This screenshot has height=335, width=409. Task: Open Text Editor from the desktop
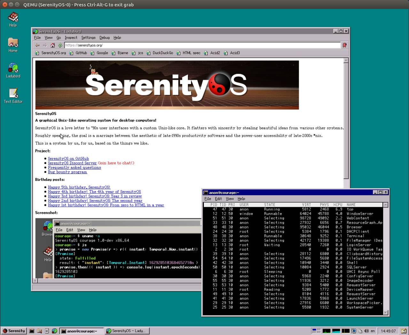[13, 96]
